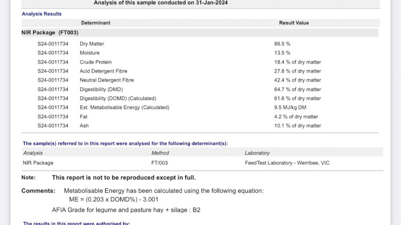Click the Dry Matter determinant label
The width and height of the screenshot is (401, 225).
(92, 44)
